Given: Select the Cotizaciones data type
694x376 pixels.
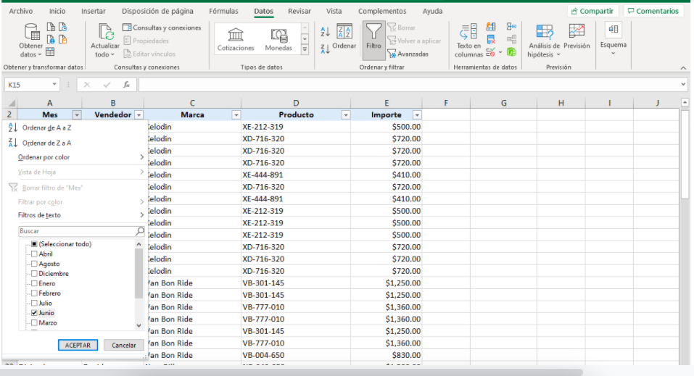Looking at the screenshot, I should click(x=236, y=39).
